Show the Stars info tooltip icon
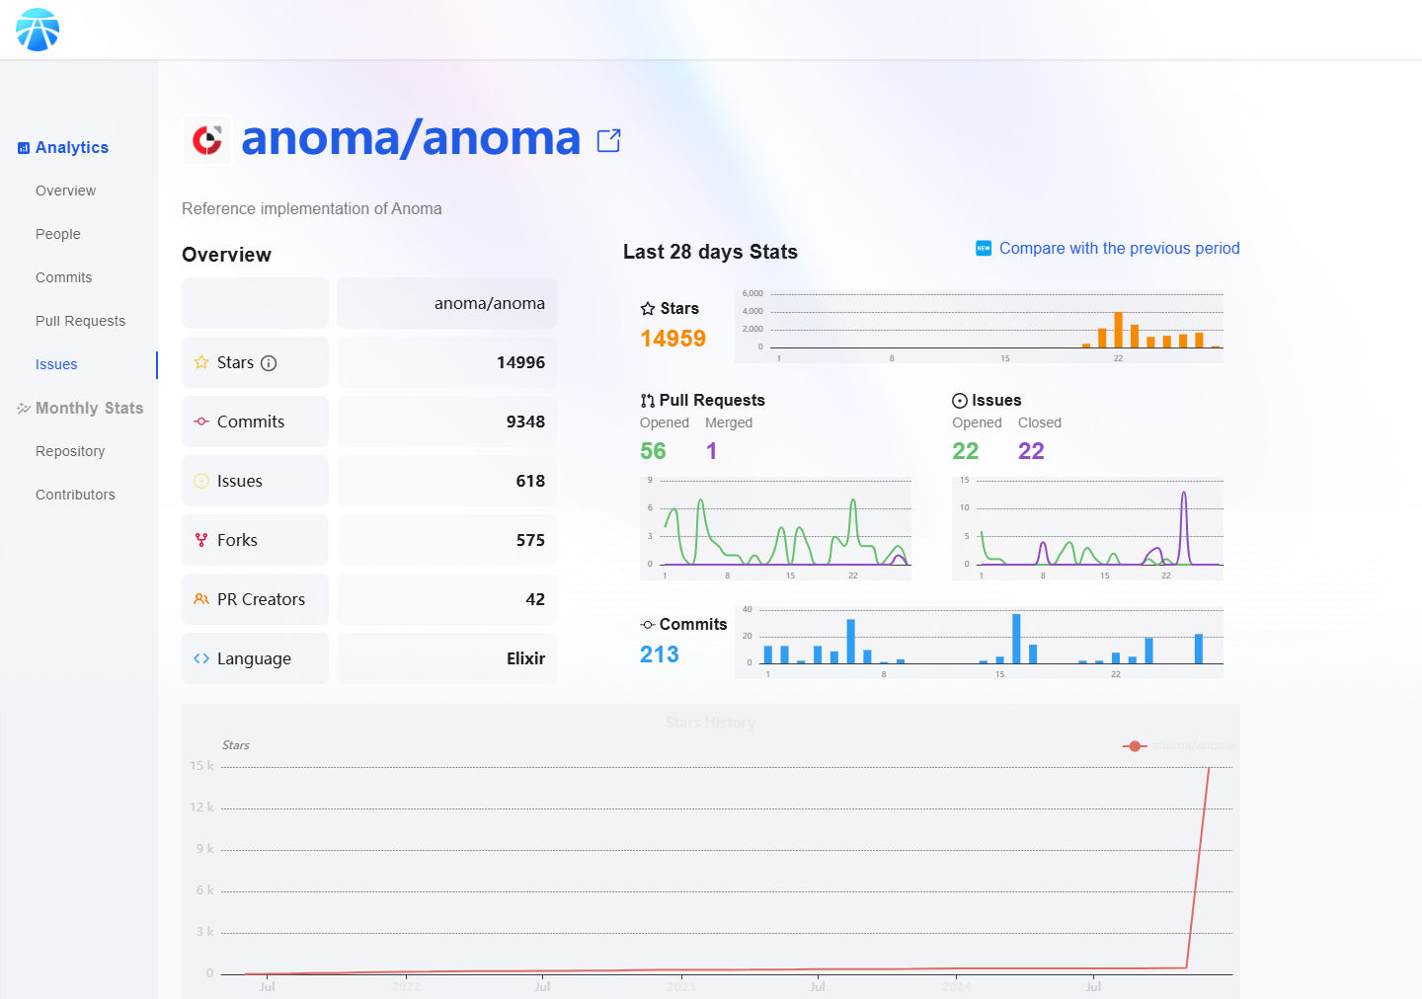Viewport: 1422px width, 999px height. (x=269, y=363)
